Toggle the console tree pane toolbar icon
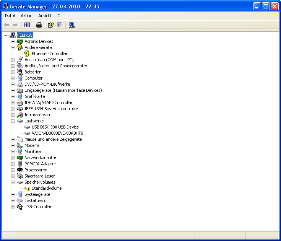 point(27,25)
